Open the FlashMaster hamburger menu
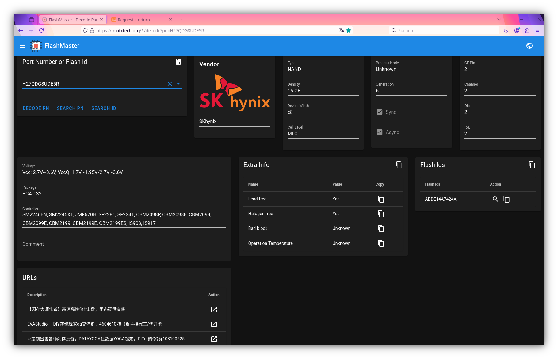558x359 pixels. click(x=22, y=46)
